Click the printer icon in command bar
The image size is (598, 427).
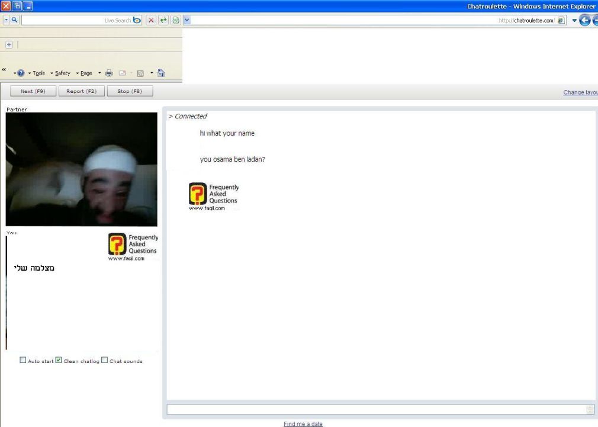click(x=109, y=73)
